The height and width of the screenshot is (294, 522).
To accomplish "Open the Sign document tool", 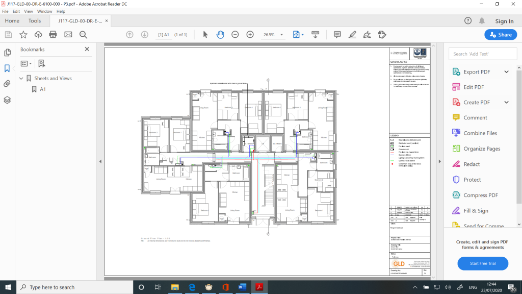I will (x=367, y=35).
